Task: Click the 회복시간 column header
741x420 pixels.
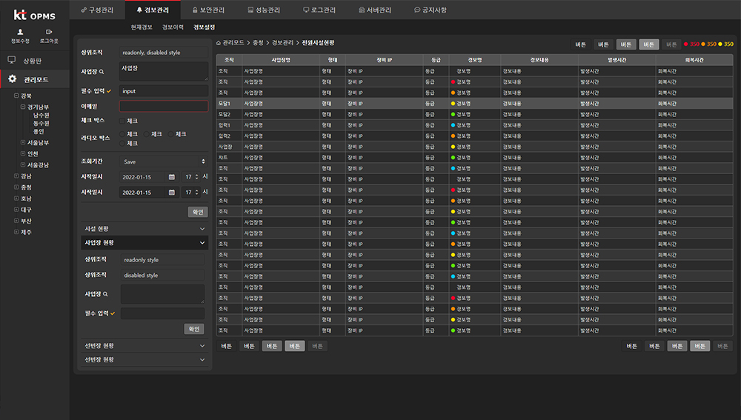Action: (x=694, y=60)
